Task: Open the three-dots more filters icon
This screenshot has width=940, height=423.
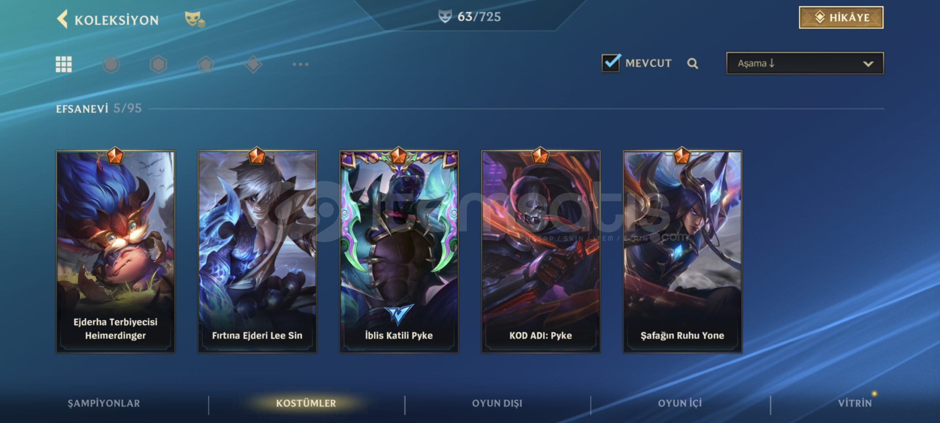Action: coord(301,64)
